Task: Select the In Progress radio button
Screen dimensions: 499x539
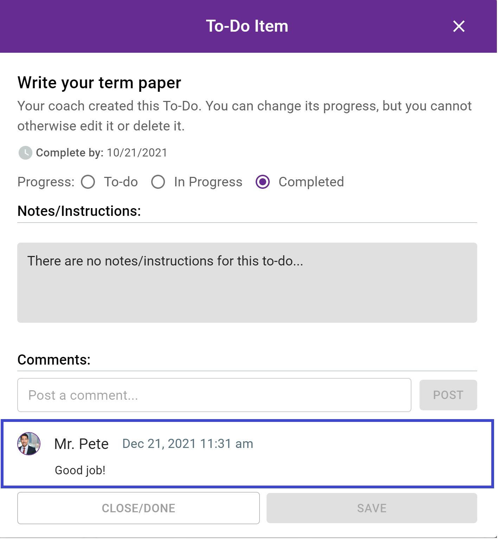Action: click(158, 182)
